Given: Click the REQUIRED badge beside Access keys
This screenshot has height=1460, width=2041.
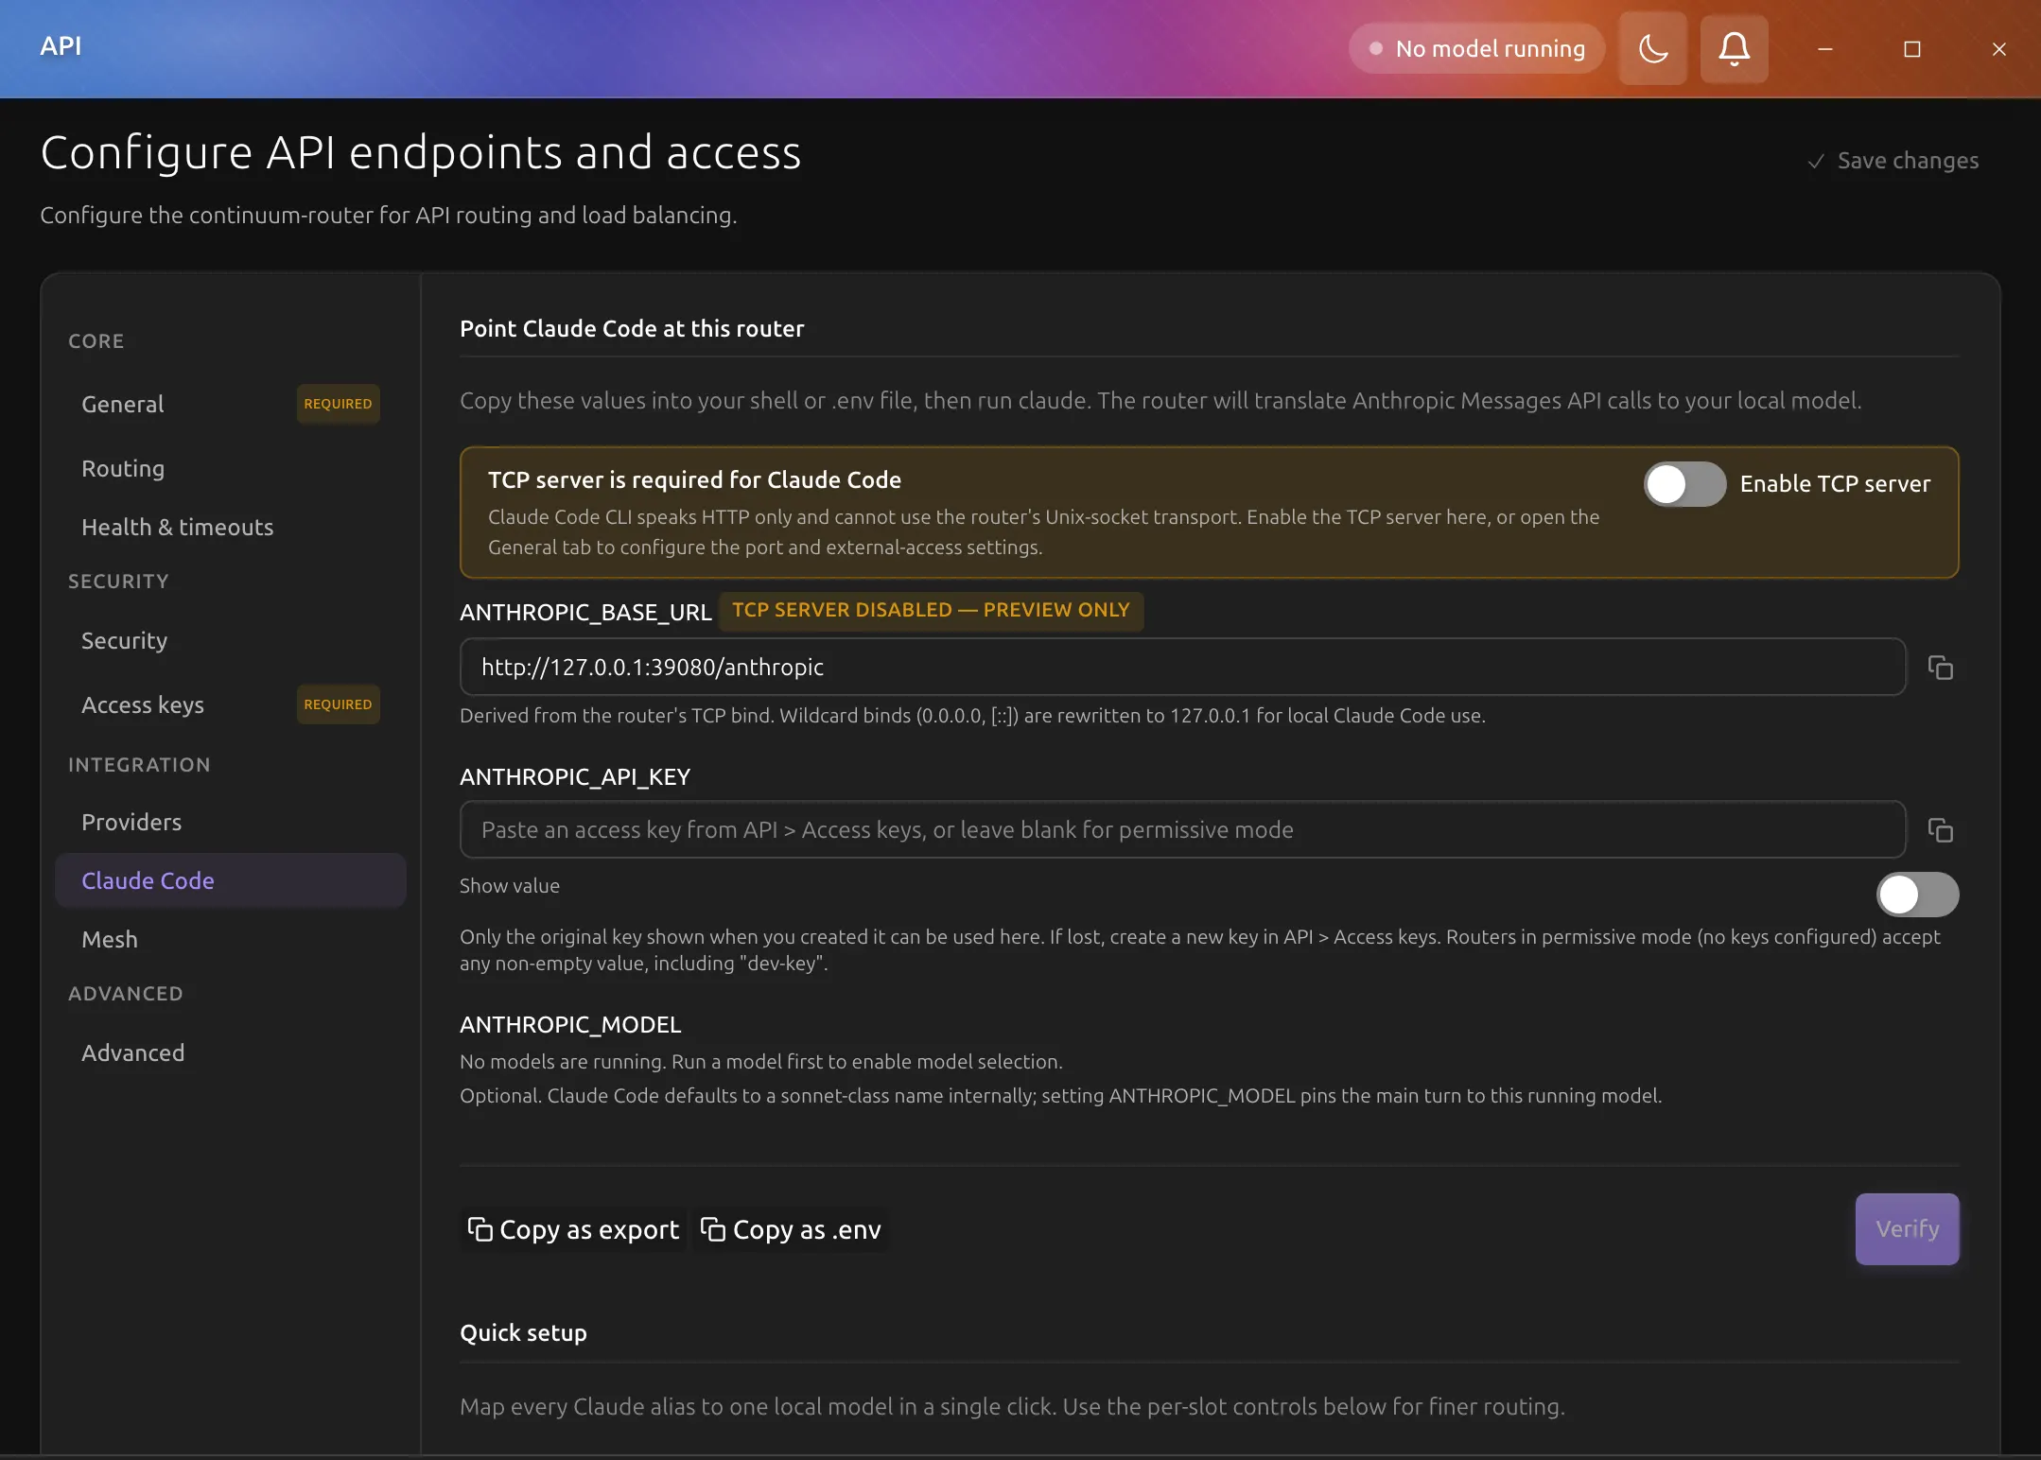Looking at the screenshot, I should pyautogui.click(x=338, y=704).
